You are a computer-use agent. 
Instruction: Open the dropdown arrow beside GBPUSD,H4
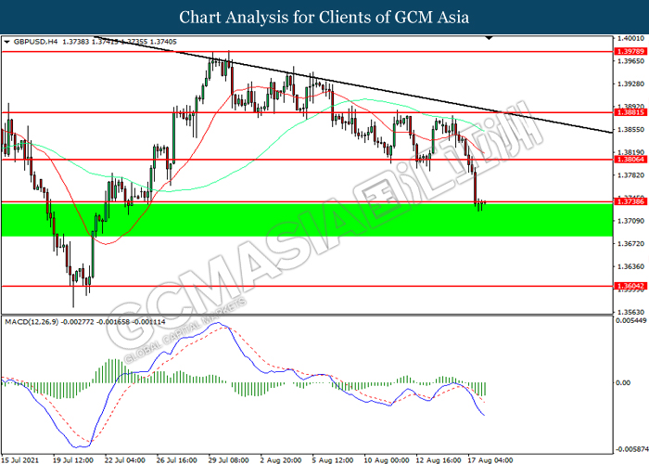point(7,42)
